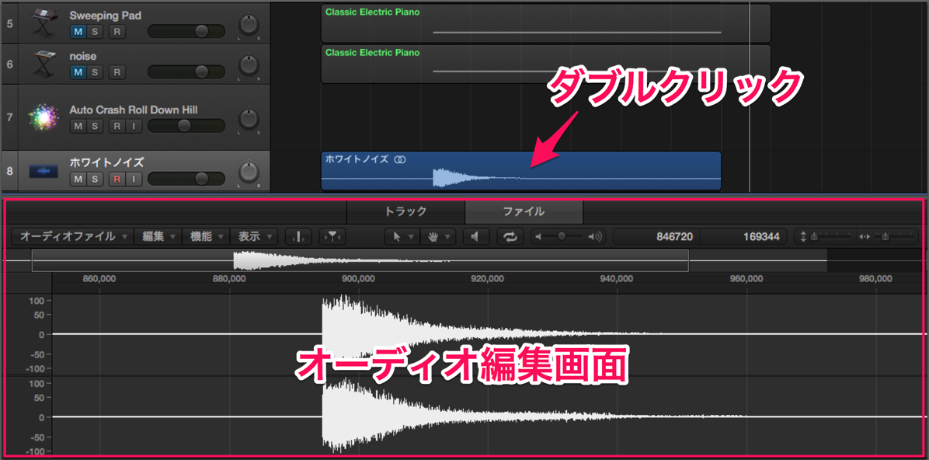
Task: Record-enable the Sweeping Pad track
Action: (117, 31)
